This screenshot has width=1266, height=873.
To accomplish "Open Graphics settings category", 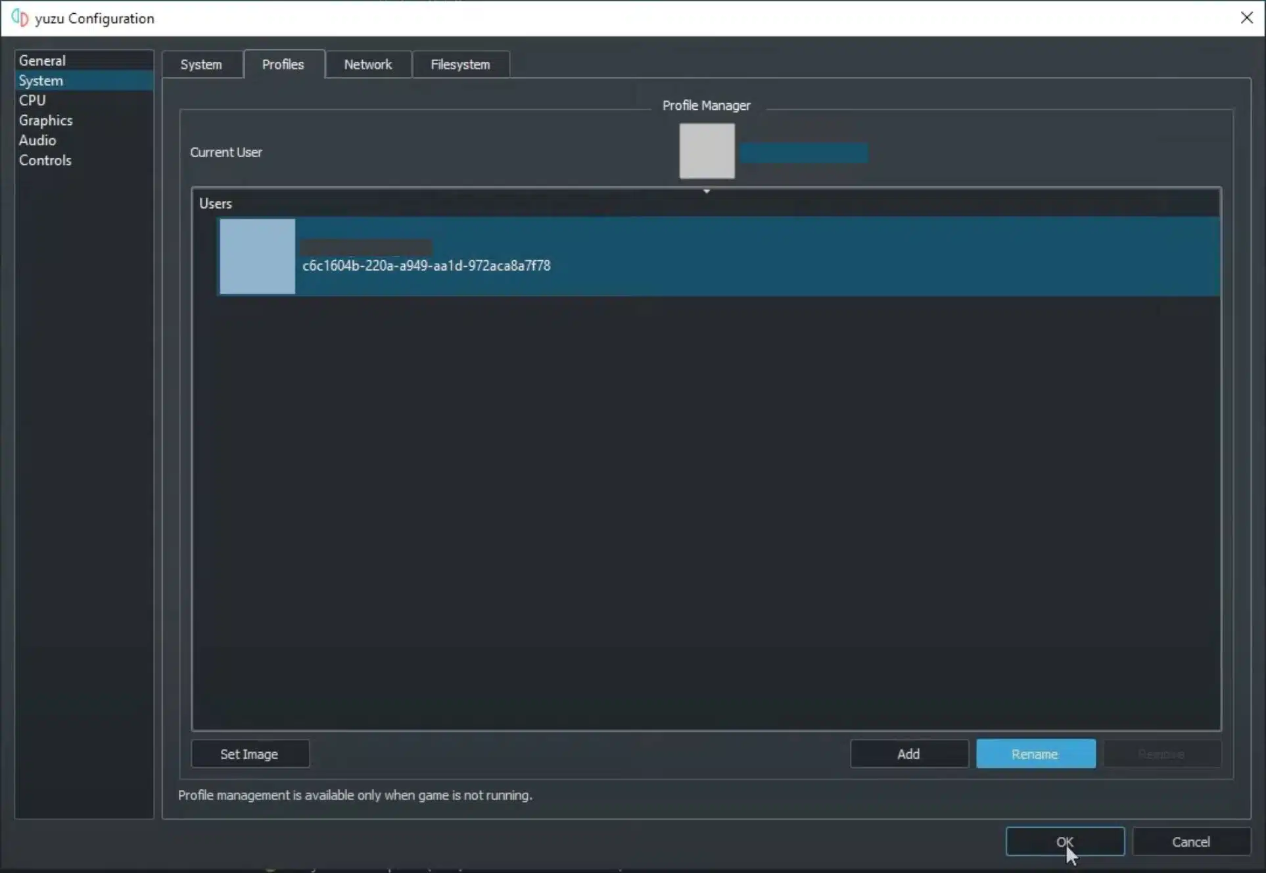I will click(x=84, y=120).
